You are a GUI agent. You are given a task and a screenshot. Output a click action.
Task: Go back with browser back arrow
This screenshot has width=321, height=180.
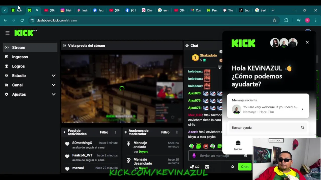pos(5,20)
